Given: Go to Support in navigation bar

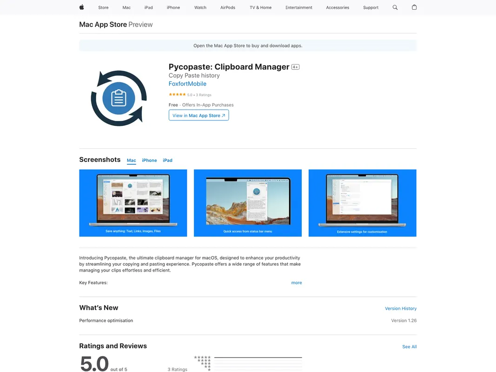Looking at the screenshot, I should click(x=370, y=7).
